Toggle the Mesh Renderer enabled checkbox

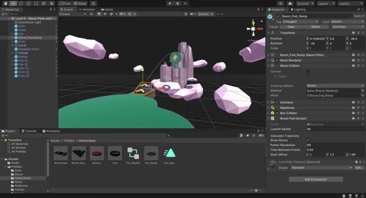277,61
